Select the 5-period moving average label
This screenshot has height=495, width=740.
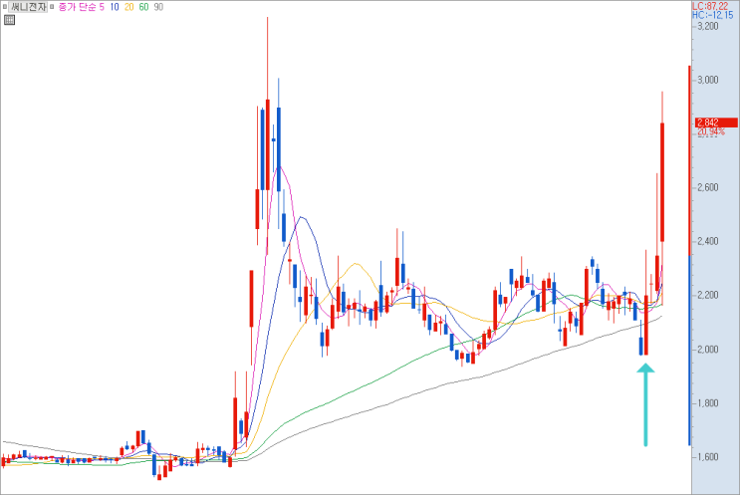[102, 7]
